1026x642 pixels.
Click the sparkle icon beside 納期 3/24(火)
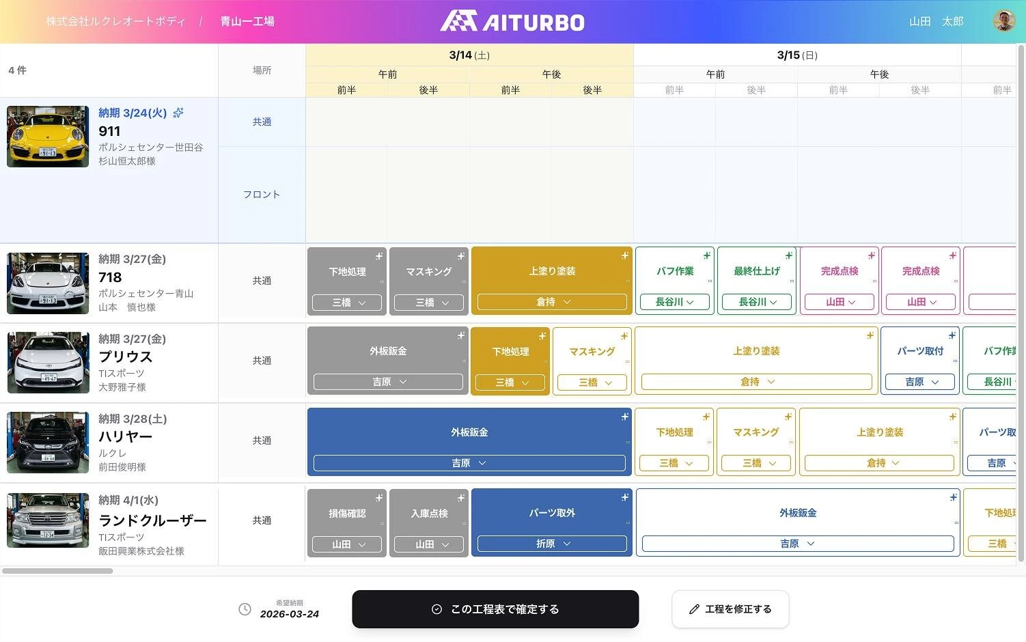coord(178,113)
